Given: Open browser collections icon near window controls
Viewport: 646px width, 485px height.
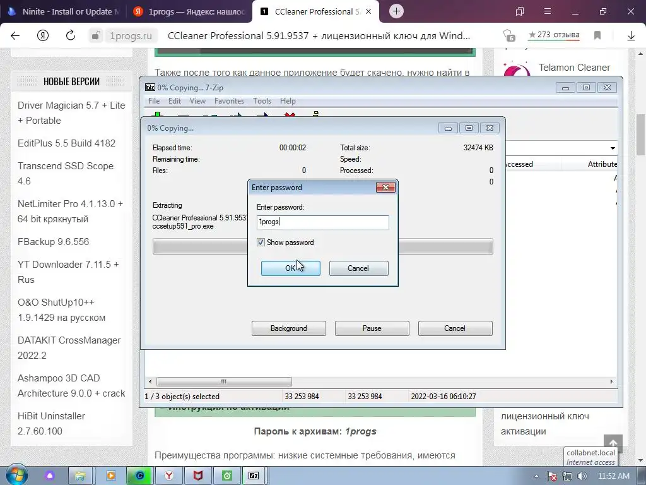Looking at the screenshot, I should [520, 11].
